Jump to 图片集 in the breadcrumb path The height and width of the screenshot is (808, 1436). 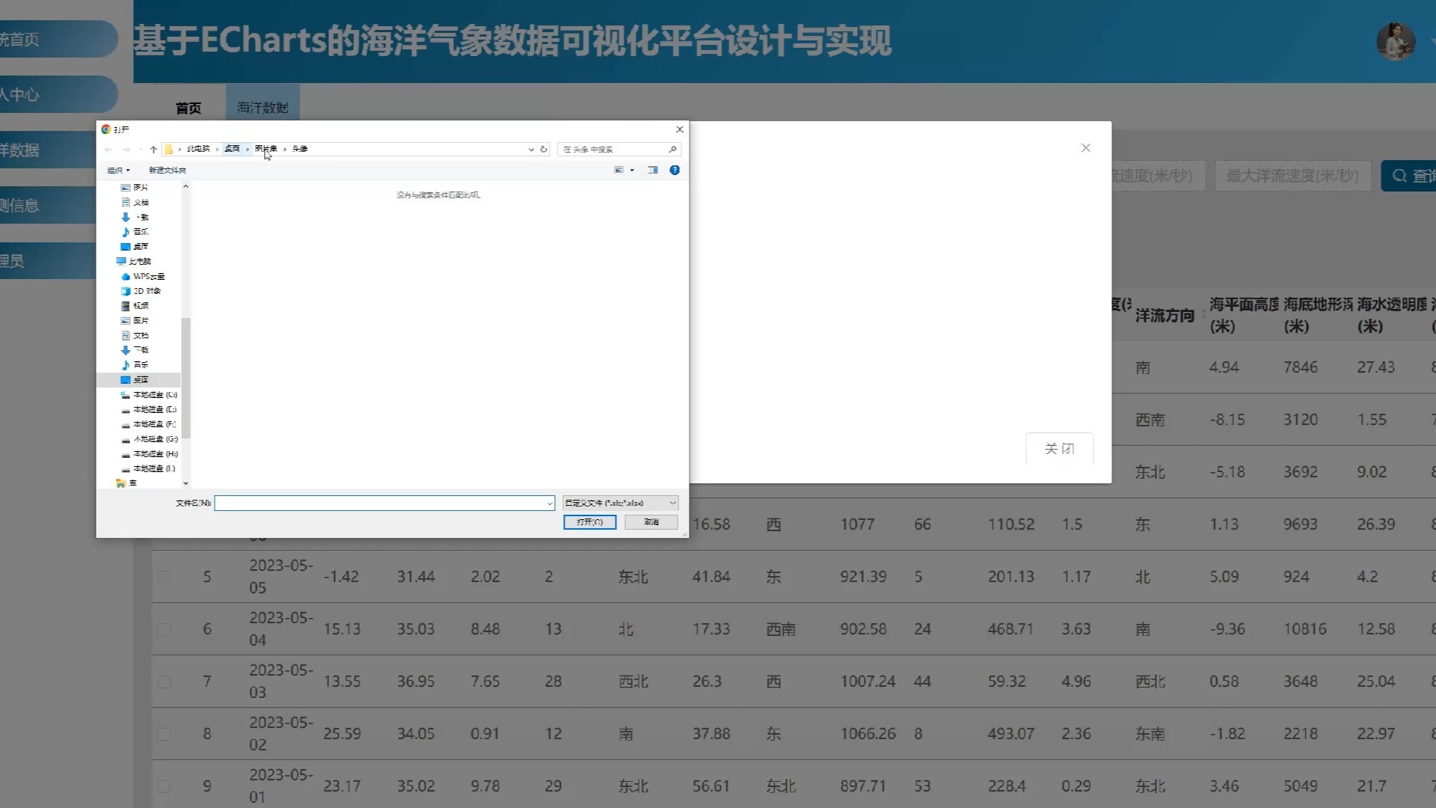point(266,149)
